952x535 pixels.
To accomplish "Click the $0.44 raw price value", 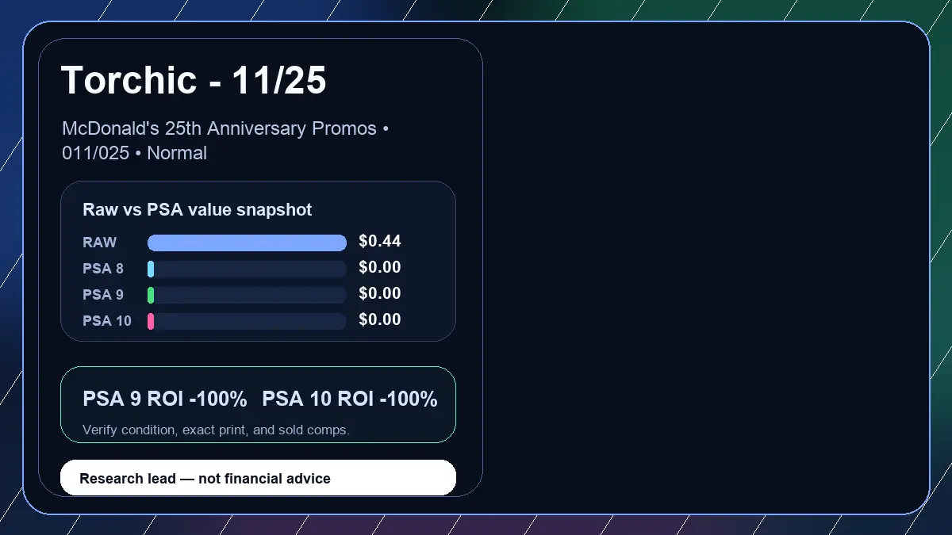I will coord(380,241).
